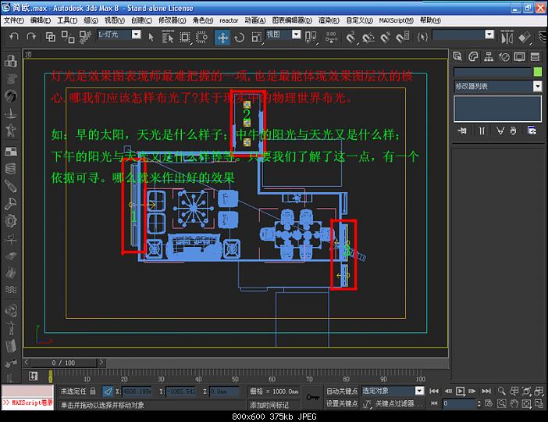Select the Move tool in toolbar

click(x=222, y=37)
